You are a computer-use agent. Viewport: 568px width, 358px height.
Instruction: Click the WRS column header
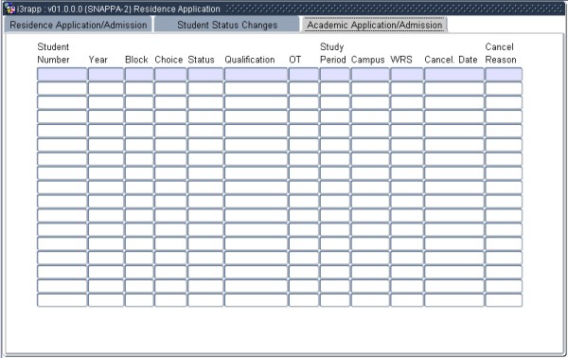point(401,60)
